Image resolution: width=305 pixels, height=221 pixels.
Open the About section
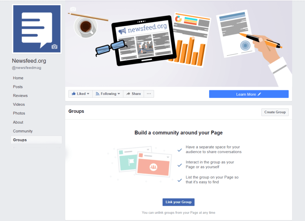pos(18,122)
